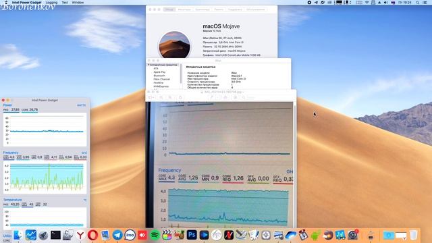Viewport: 432px width, 243px height.
Task: Open dropdown arrow beside Preview pen tool
Action: [217, 97]
